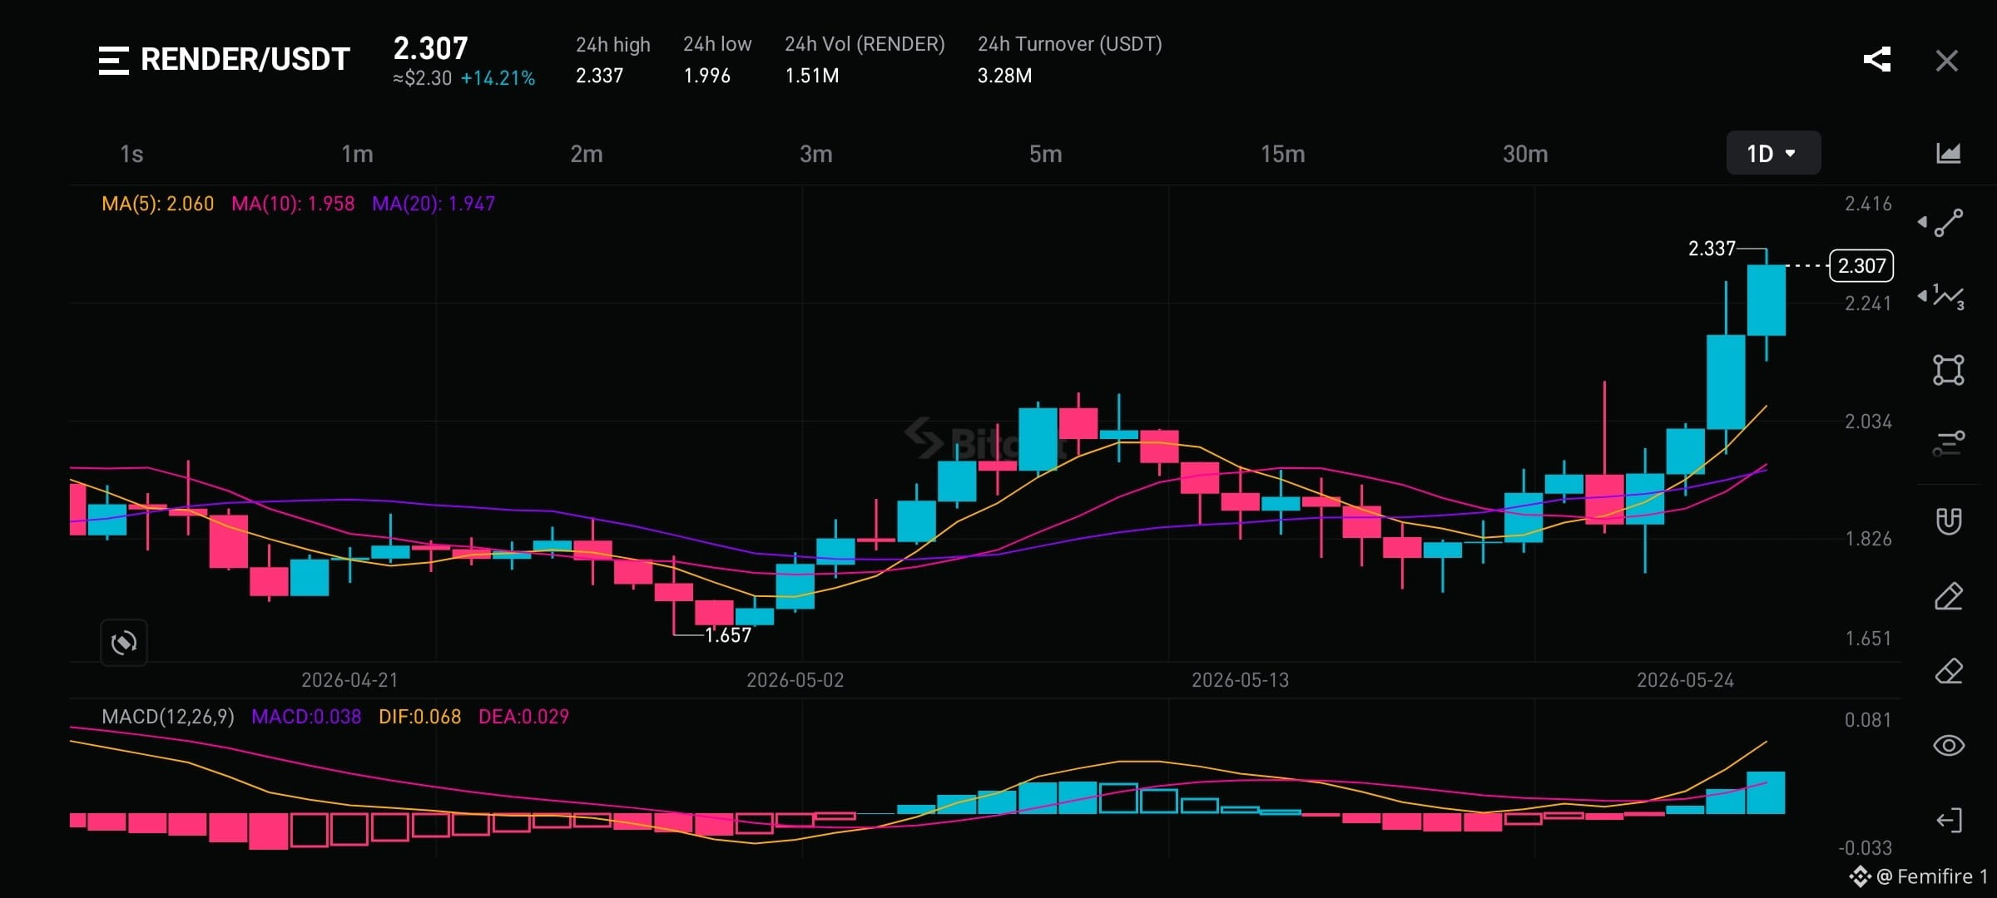1997x898 pixels.
Task: Switch to the 1s timeframe
Action: click(131, 154)
